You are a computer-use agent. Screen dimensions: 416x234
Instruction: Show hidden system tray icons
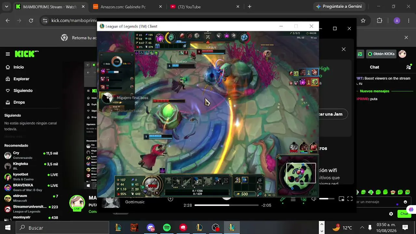362,227
